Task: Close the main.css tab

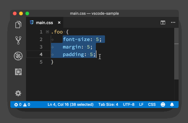Action: pyautogui.click(x=59, y=23)
